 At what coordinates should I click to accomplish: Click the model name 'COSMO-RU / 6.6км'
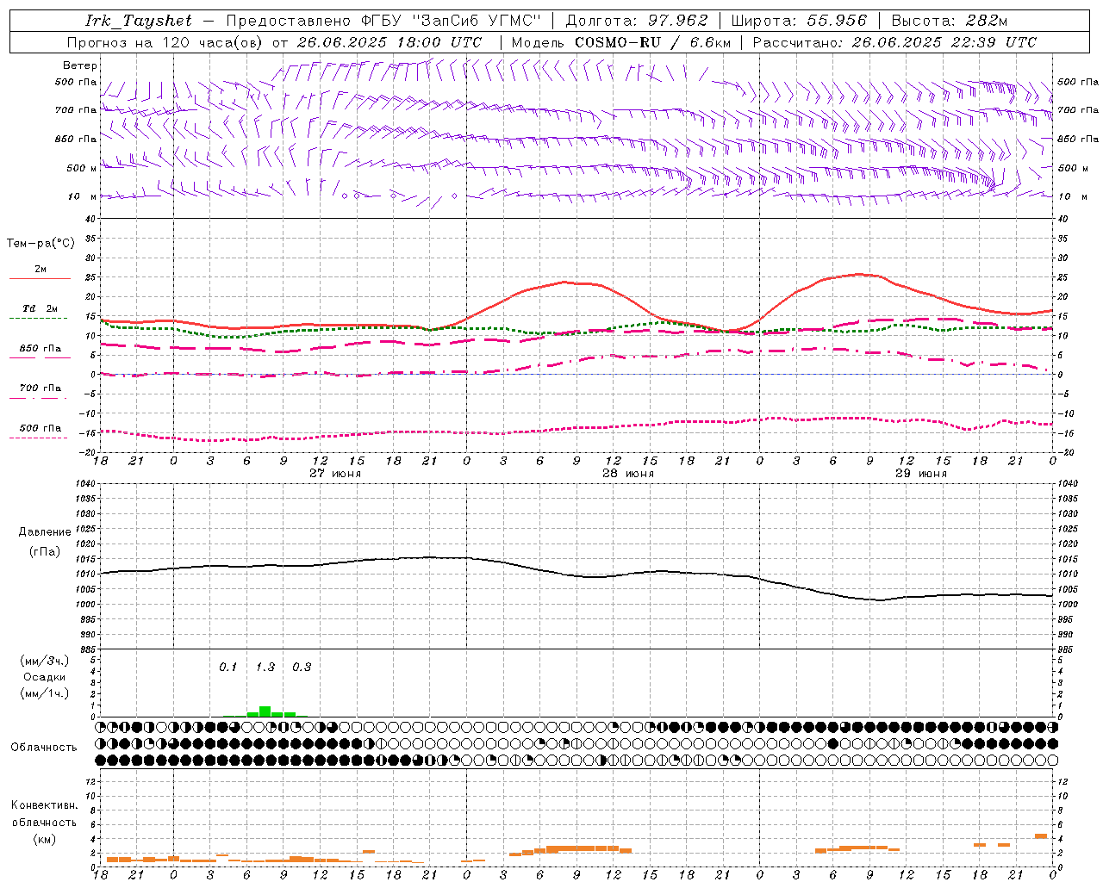pyautogui.click(x=652, y=42)
